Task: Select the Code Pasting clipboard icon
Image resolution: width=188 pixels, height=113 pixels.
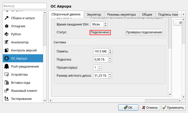Action: pyautogui.click(x=7, y=82)
